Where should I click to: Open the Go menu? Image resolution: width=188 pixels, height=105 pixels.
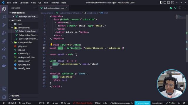pyautogui.click(x=40, y=3)
